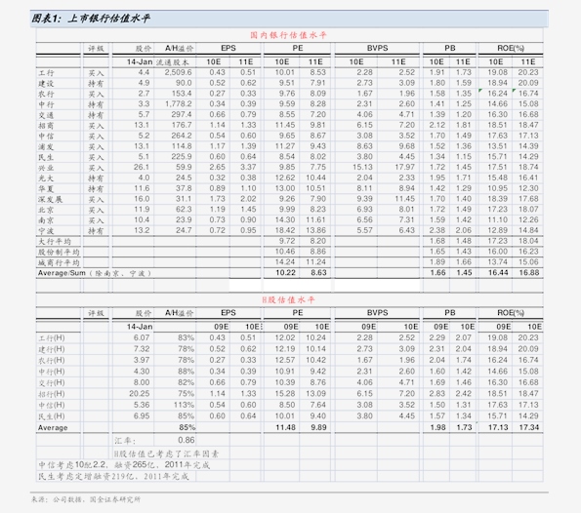581x513 pixels.
Task: Select the 中信(H) A/H premium 113% cell
Action: pyautogui.click(x=184, y=405)
